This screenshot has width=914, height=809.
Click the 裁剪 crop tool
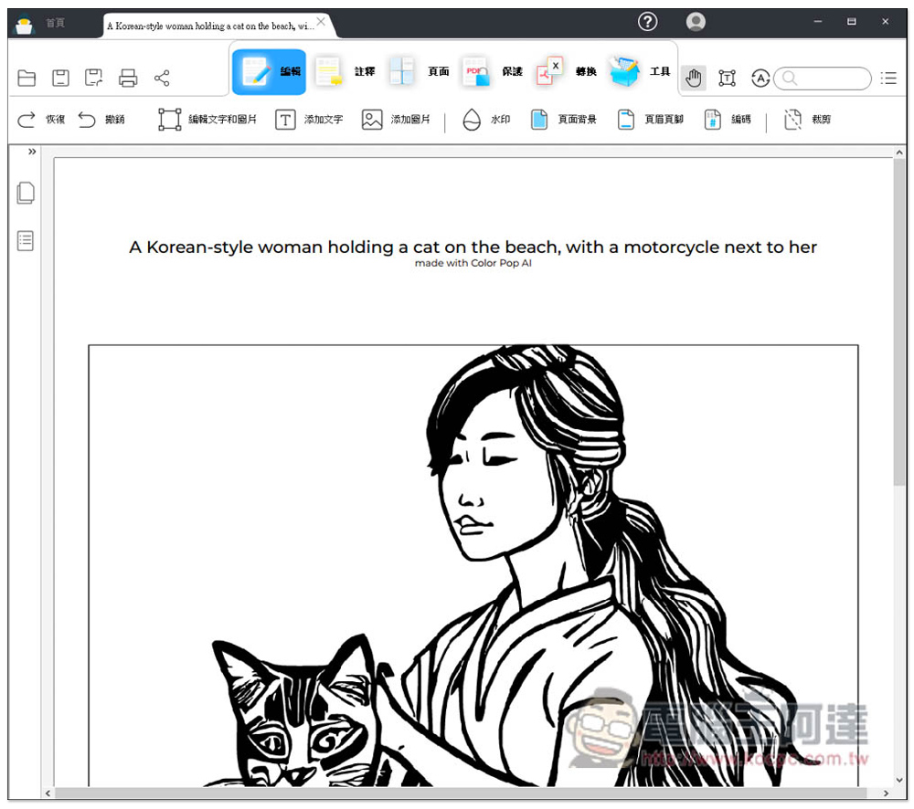(807, 120)
